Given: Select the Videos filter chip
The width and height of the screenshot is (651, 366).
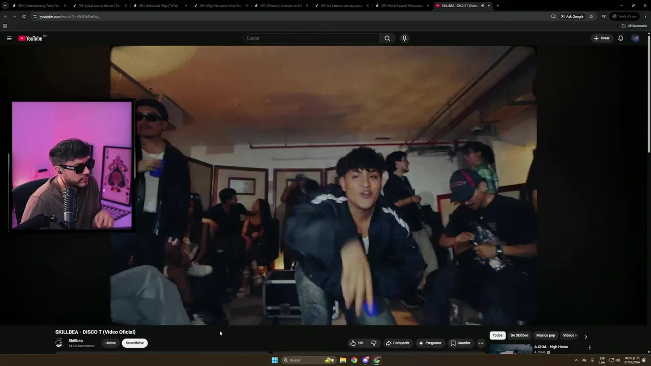Looking at the screenshot, I should [x=570, y=335].
